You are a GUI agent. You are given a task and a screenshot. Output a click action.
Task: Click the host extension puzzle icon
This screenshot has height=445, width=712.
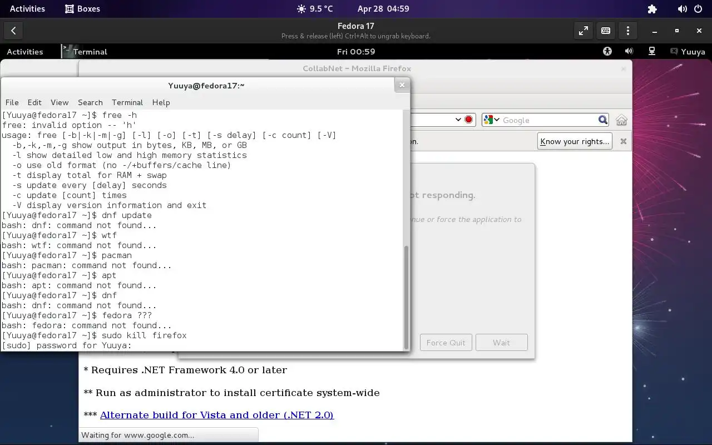click(652, 9)
